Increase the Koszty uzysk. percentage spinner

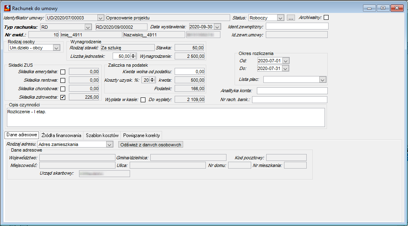pos(152,79)
